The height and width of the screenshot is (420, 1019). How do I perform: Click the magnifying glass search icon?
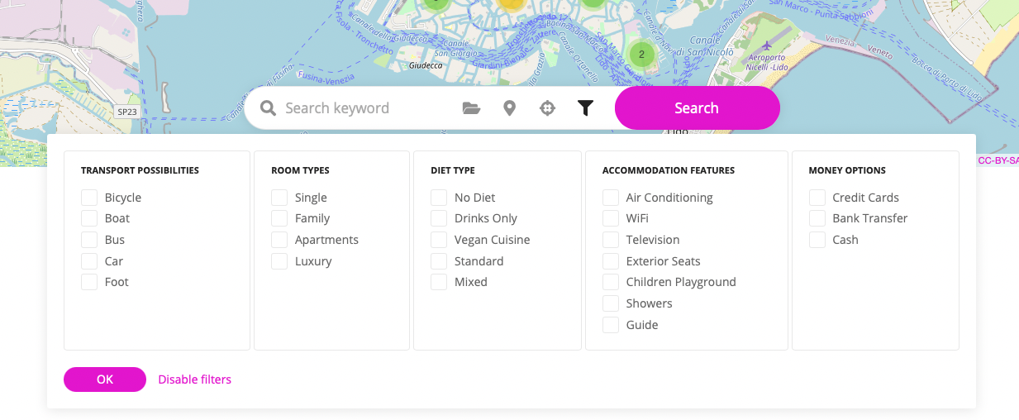(x=268, y=108)
